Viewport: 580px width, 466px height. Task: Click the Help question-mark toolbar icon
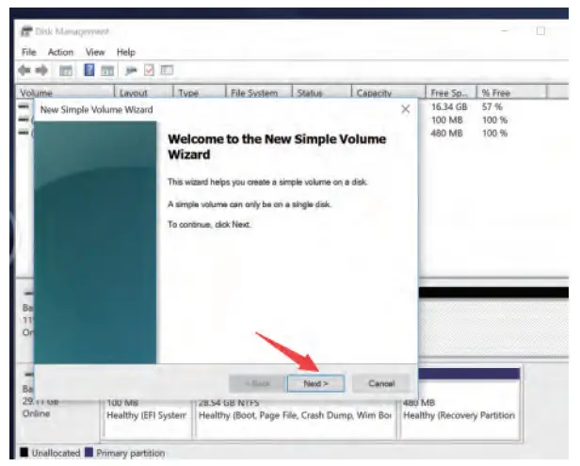coord(89,70)
